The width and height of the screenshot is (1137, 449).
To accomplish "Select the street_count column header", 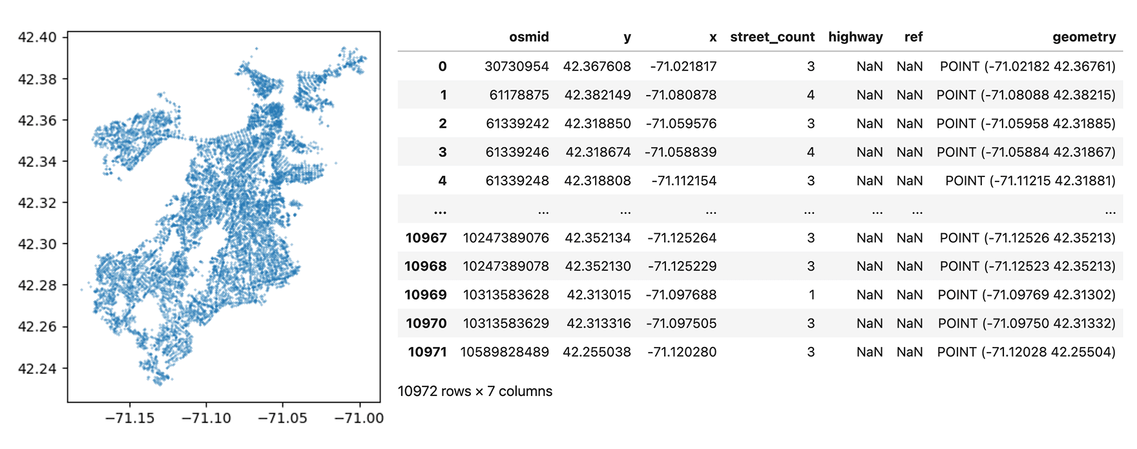I will click(772, 37).
